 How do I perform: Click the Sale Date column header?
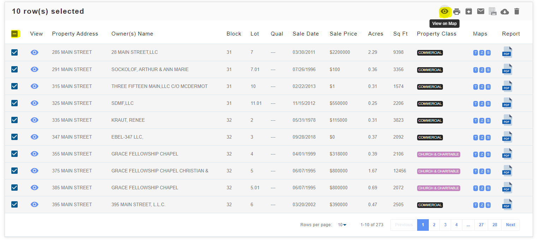point(306,34)
